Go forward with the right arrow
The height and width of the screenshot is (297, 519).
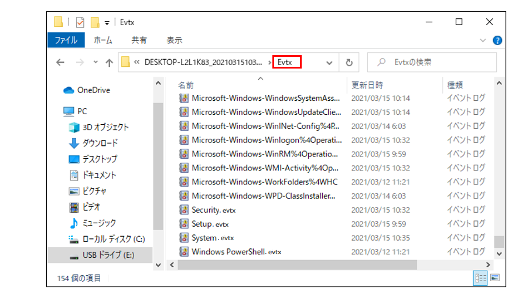[x=80, y=62]
